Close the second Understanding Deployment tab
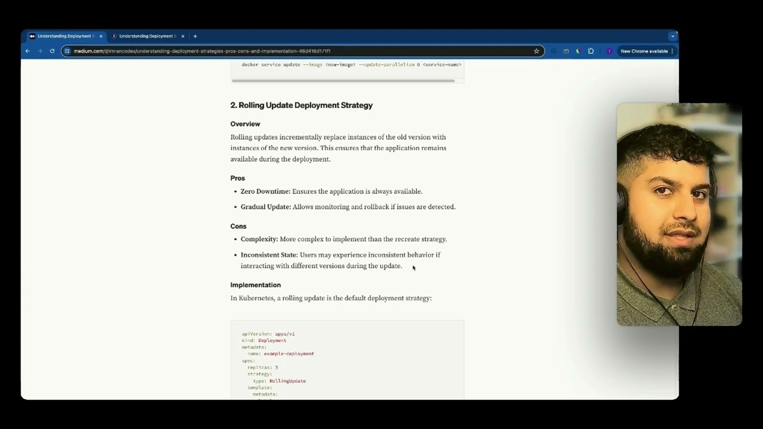Image resolution: width=763 pixels, height=429 pixels. 182,36
